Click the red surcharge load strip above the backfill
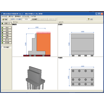This screenshot has width=104, height=104. pos(43,33)
